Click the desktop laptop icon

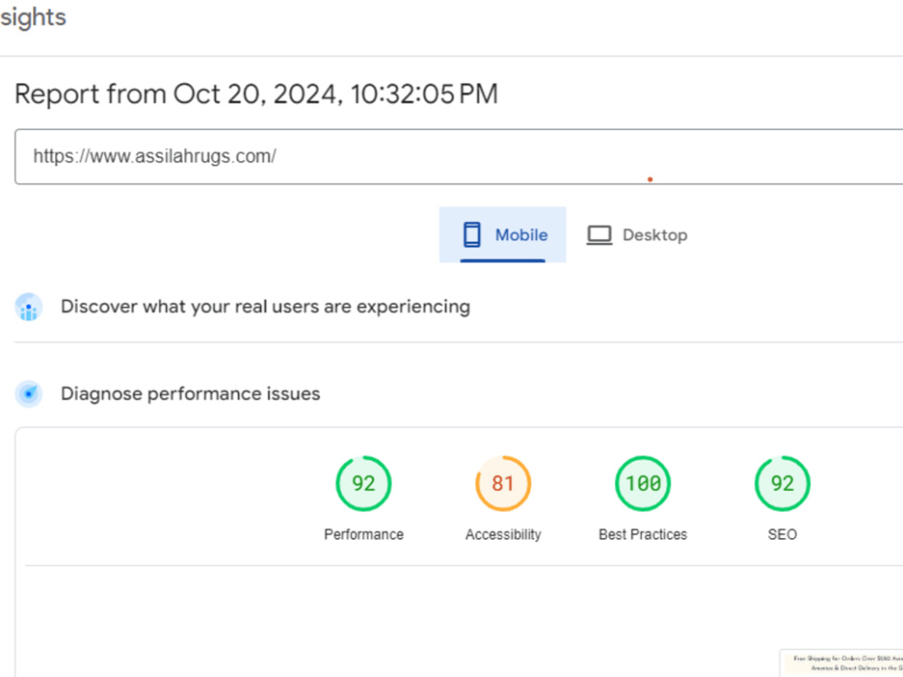(599, 236)
